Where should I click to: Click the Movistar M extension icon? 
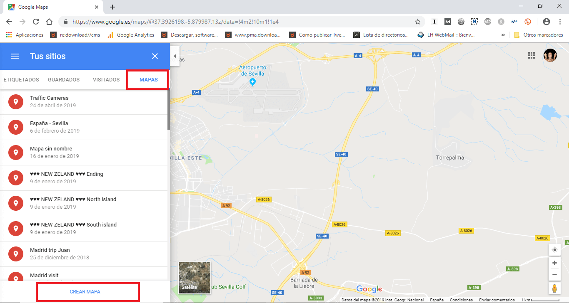[514, 22]
